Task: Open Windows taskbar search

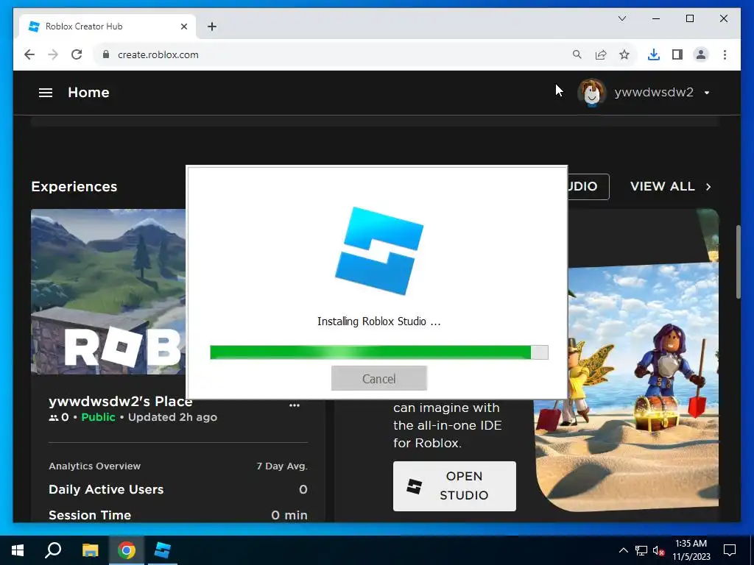Action: point(53,550)
